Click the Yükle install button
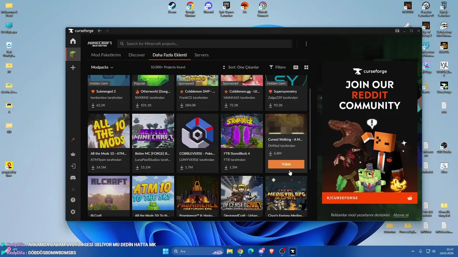Viewport: 458px width, 257px height. [x=286, y=164]
